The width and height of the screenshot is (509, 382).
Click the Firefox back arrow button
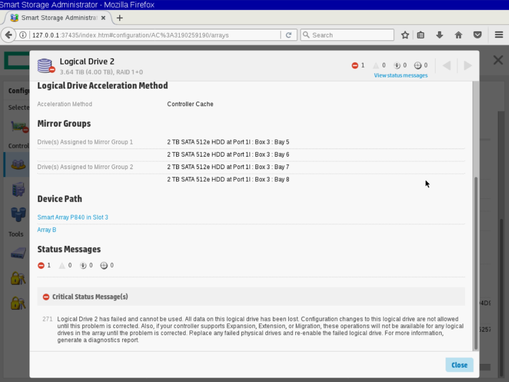[x=9, y=35]
